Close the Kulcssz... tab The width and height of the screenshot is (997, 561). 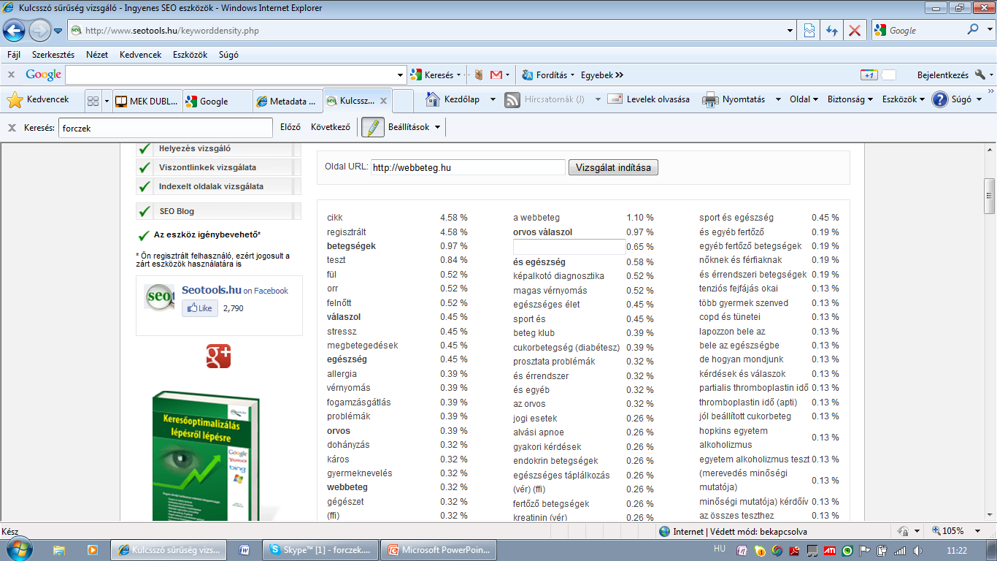coord(383,102)
